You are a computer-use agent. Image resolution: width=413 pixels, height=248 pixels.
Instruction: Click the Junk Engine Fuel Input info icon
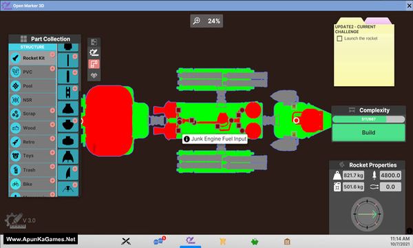click(187, 139)
